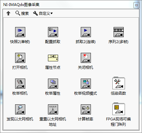Image resolution: width=142 pixels, height=133 pixels.
Task: Click the 枚举视频模式 label text
Action: click(86, 93)
